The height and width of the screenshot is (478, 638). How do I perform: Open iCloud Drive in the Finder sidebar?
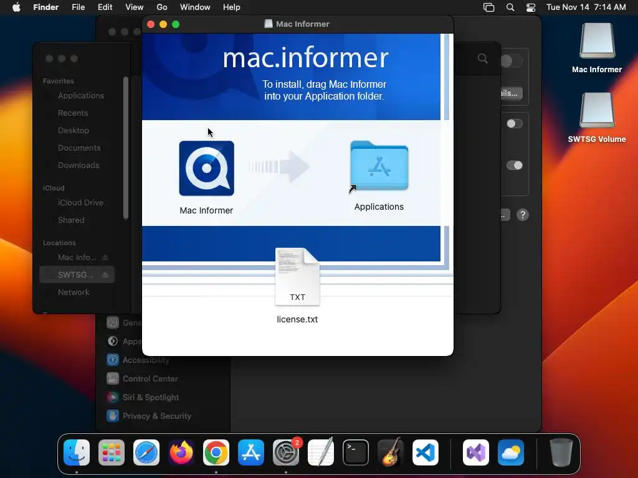[x=80, y=202]
